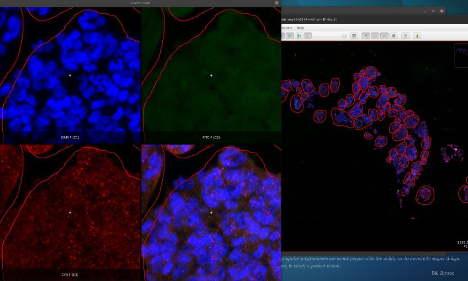The image size is (468, 281).
Task: Click the CY3 F (C3) channel label
Action: point(70,275)
